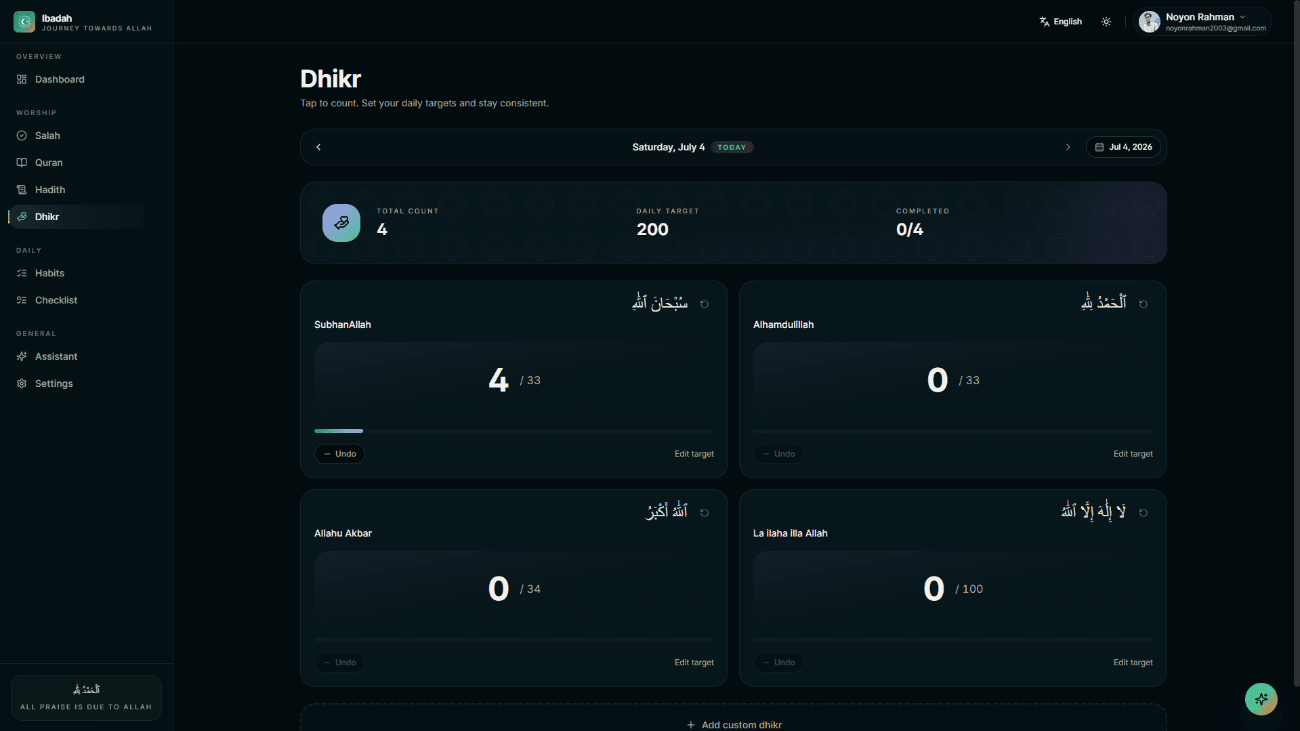This screenshot has width=1300, height=731.
Task: Open the Jul 4, 2026 date picker
Action: (x=1124, y=147)
